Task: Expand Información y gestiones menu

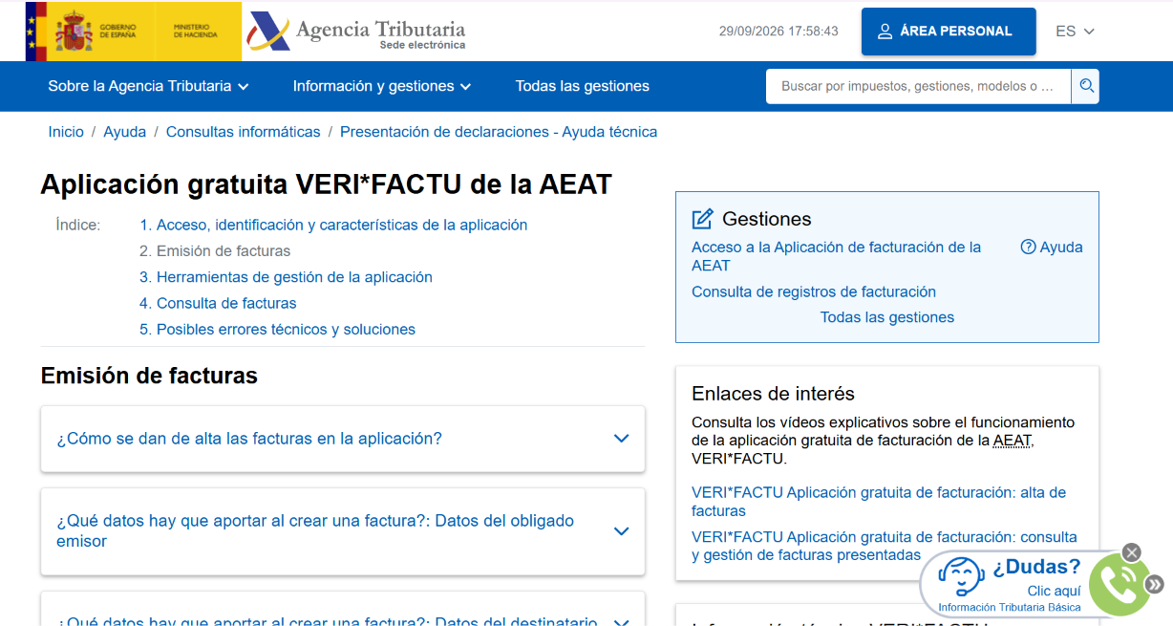Action: click(382, 86)
